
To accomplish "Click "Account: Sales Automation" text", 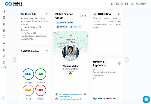I will [x=33, y=18].
